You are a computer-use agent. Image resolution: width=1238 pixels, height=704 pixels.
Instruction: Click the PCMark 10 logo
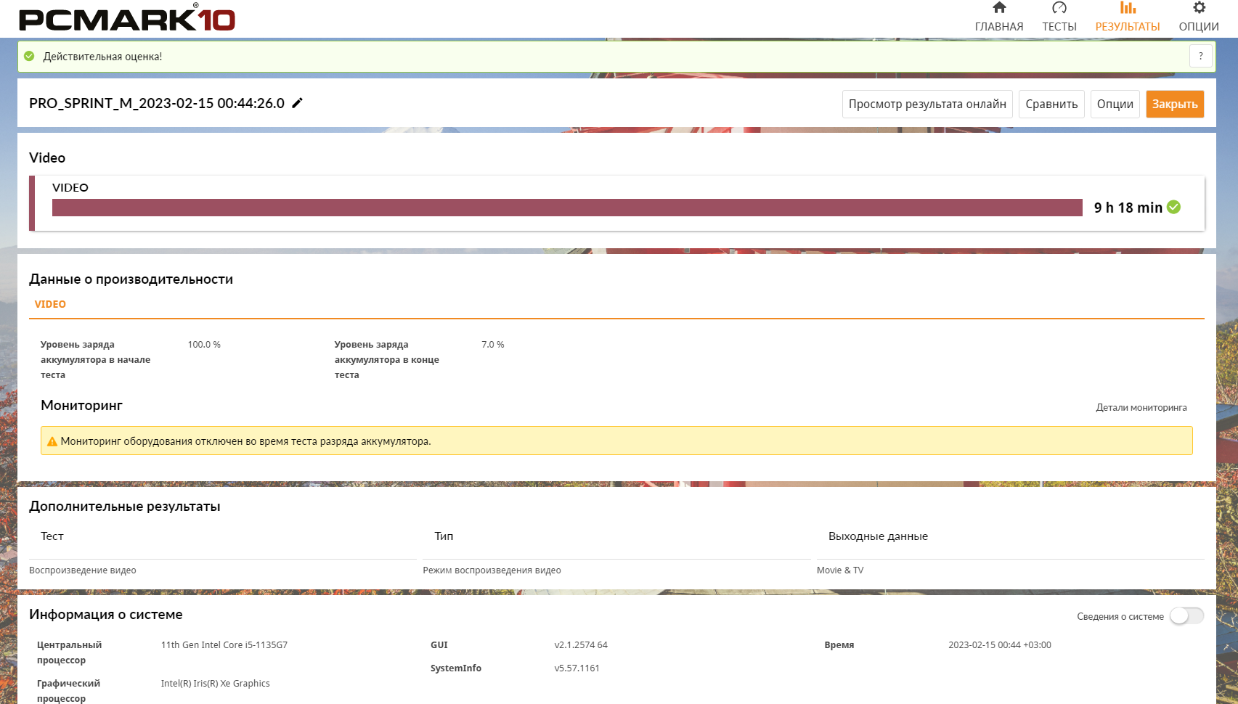[127, 19]
